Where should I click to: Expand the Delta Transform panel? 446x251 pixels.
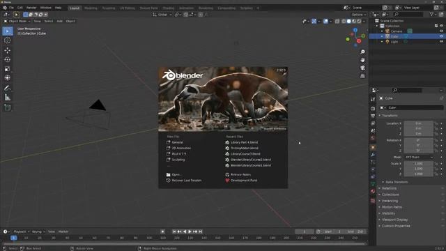[x=397, y=182]
